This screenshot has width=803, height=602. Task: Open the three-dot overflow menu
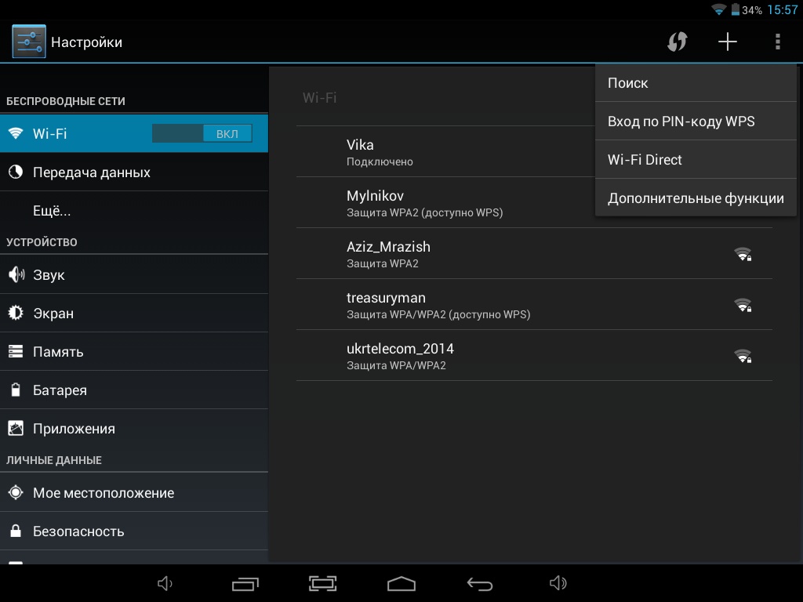click(777, 42)
